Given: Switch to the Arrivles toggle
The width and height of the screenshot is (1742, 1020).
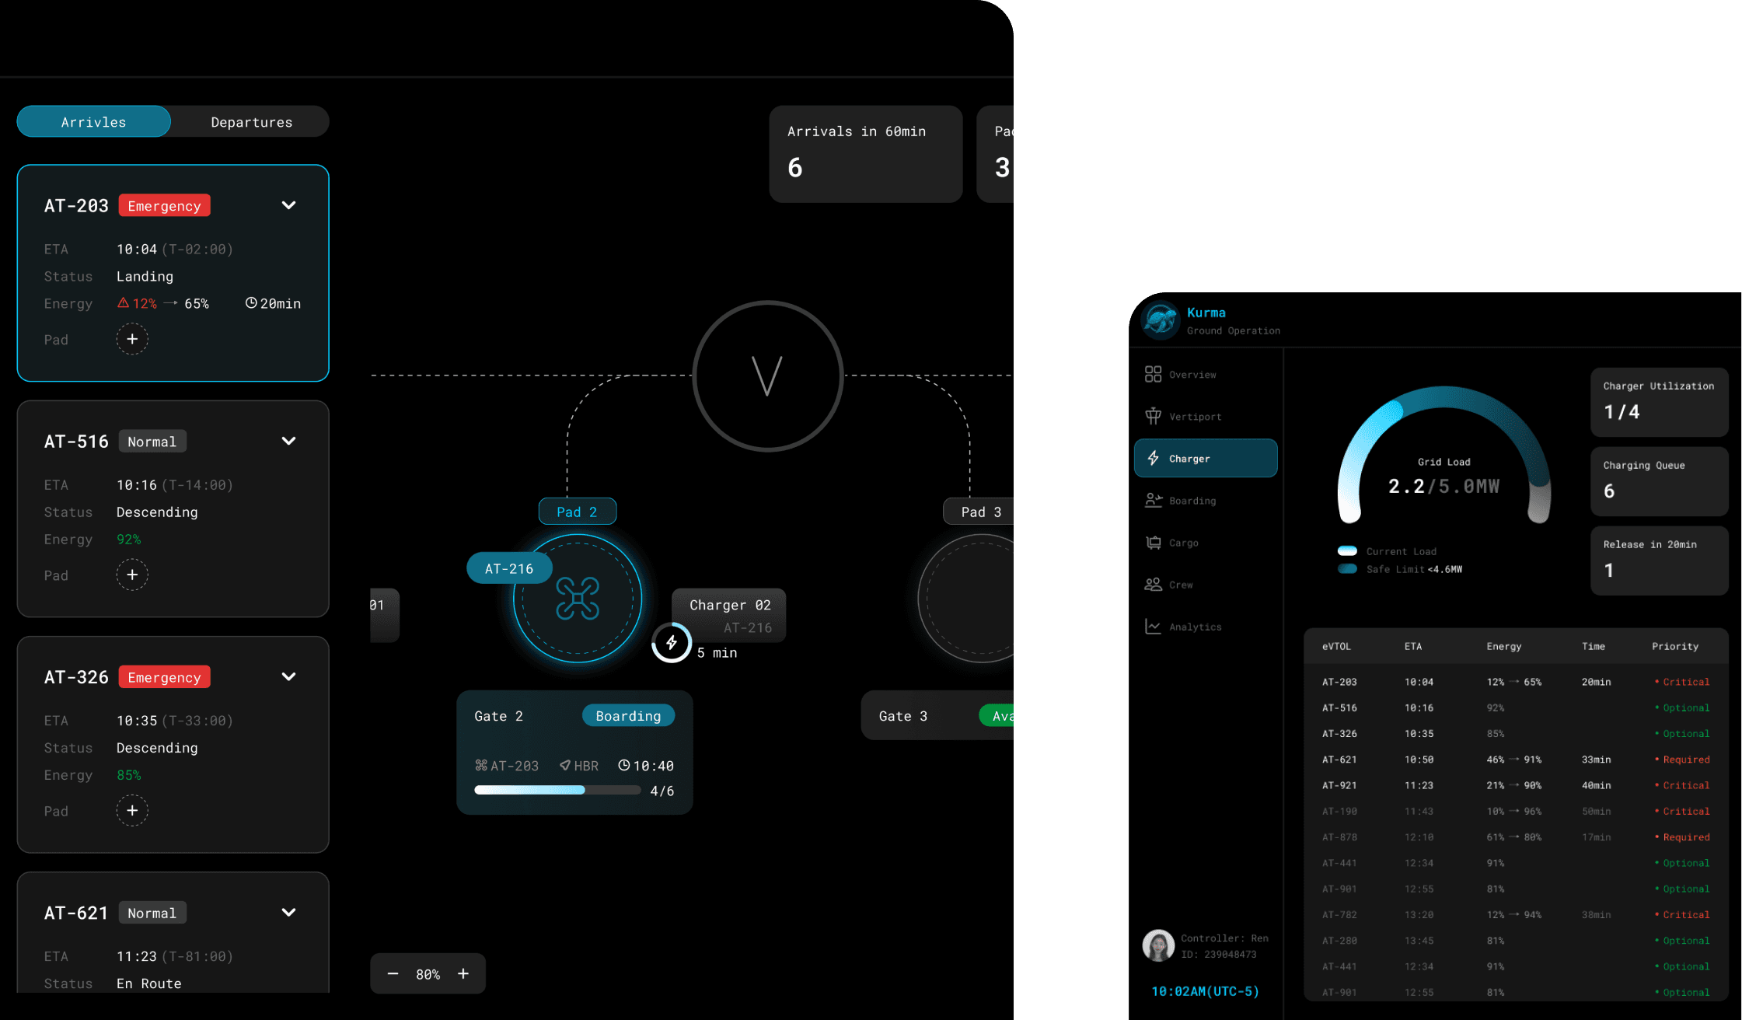Looking at the screenshot, I should (93, 122).
